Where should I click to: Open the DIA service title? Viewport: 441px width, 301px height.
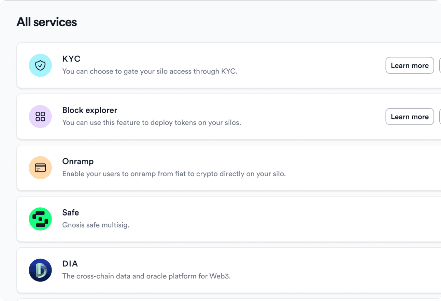click(x=70, y=264)
